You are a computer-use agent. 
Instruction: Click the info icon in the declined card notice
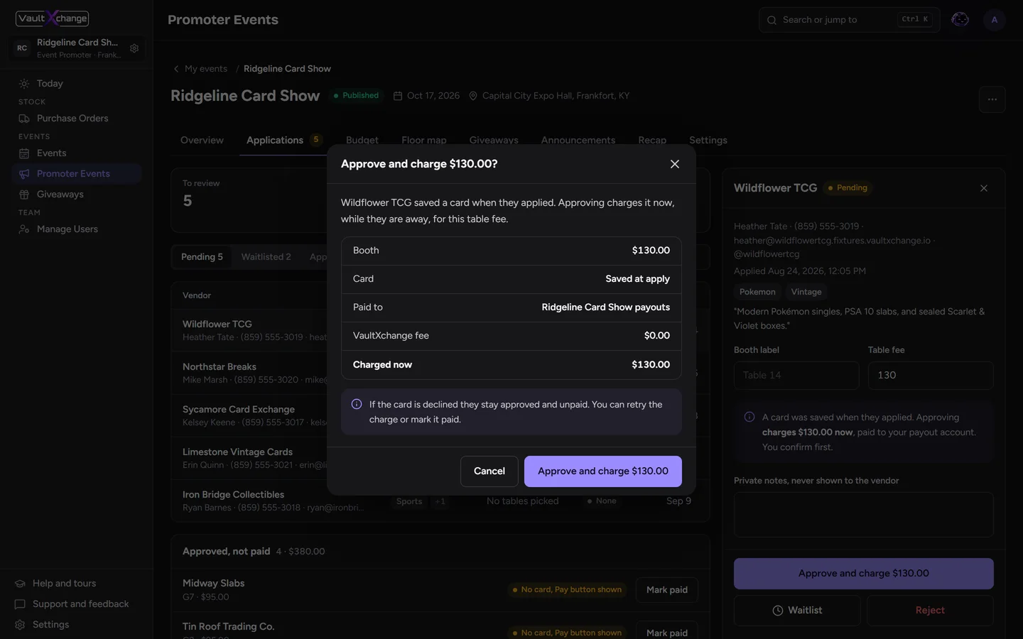357,404
